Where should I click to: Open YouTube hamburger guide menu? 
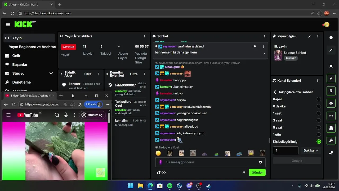(8, 115)
